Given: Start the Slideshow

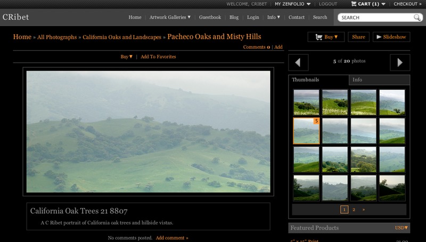Looking at the screenshot, I should [391, 37].
